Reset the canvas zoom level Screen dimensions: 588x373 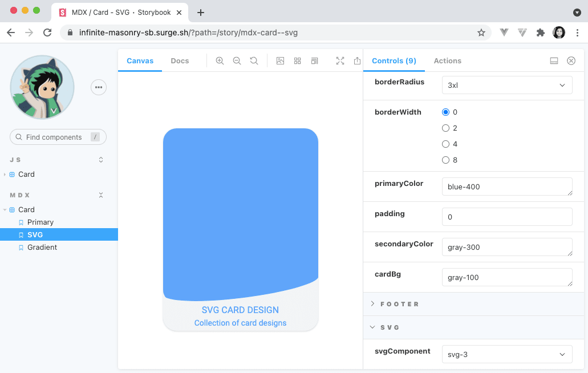pos(254,60)
